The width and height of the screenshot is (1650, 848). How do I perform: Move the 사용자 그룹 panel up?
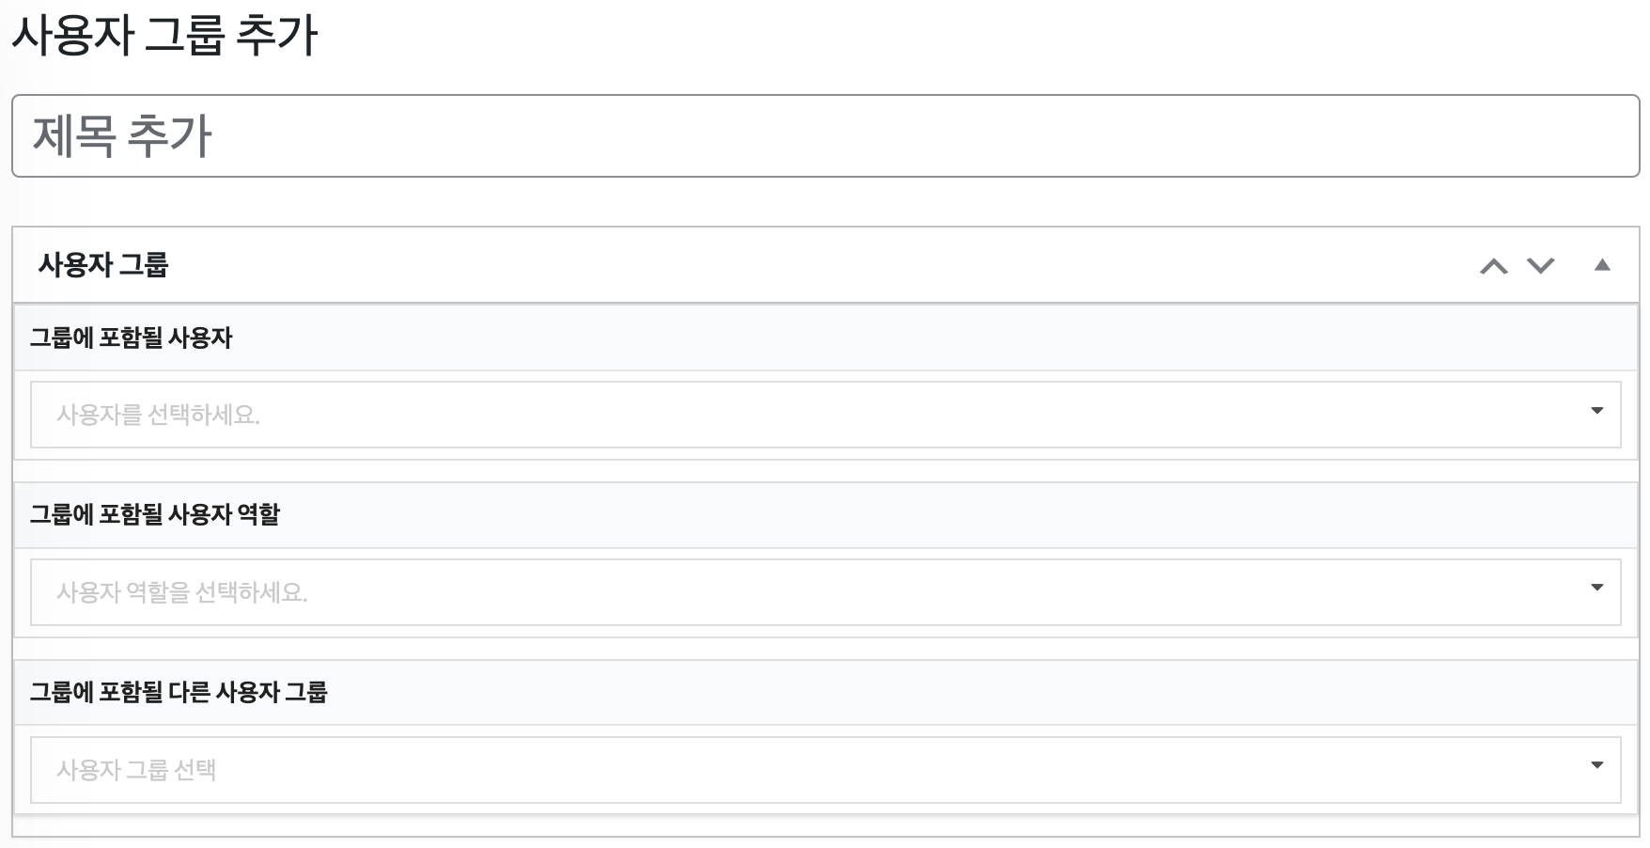click(x=1493, y=266)
